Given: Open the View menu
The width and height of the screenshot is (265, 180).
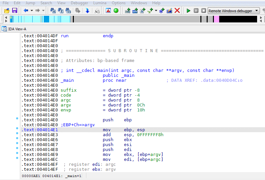Looking at the screenshot, I should pyautogui.click(x=61, y=3).
